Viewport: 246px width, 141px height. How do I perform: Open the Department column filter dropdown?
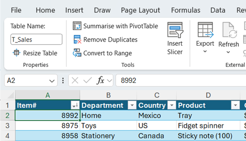coord(132,105)
